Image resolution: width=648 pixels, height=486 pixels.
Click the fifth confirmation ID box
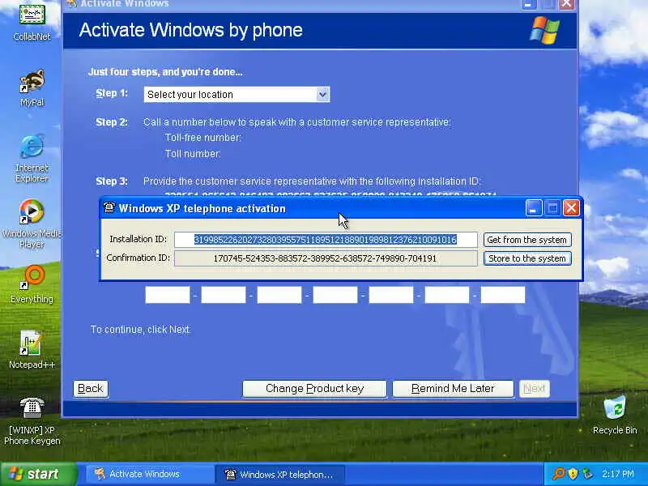pyautogui.click(x=391, y=295)
